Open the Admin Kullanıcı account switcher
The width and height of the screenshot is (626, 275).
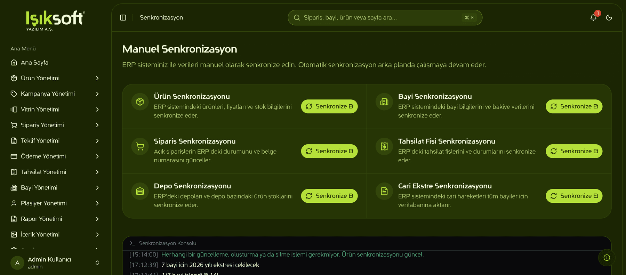(56, 263)
